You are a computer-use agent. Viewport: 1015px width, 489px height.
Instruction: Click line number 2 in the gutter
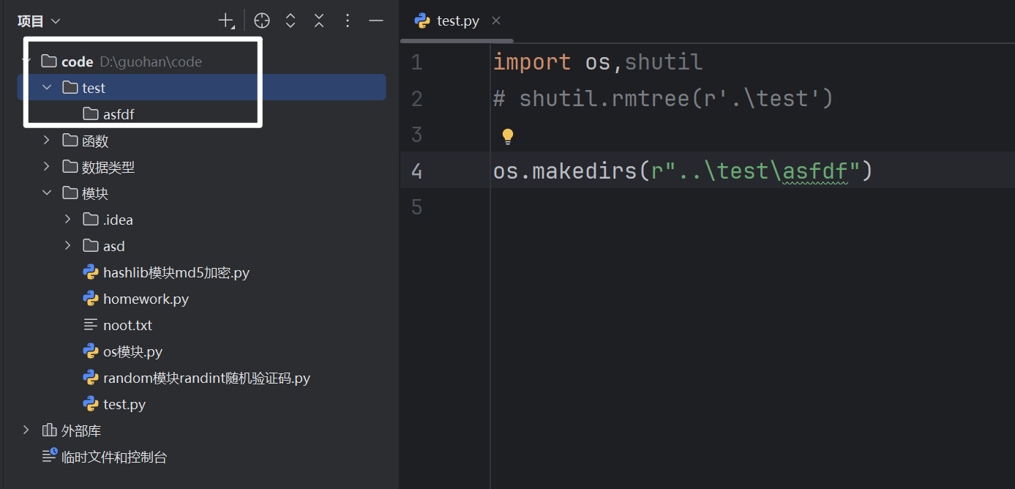(416, 98)
